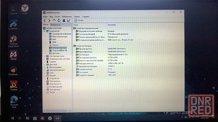
Task: Click the tree scrollbar right arrow
Action: (70, 111)
